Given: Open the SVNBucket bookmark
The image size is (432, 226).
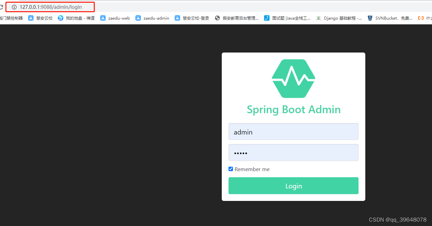Looking at the screenshot, I should 390,18.
